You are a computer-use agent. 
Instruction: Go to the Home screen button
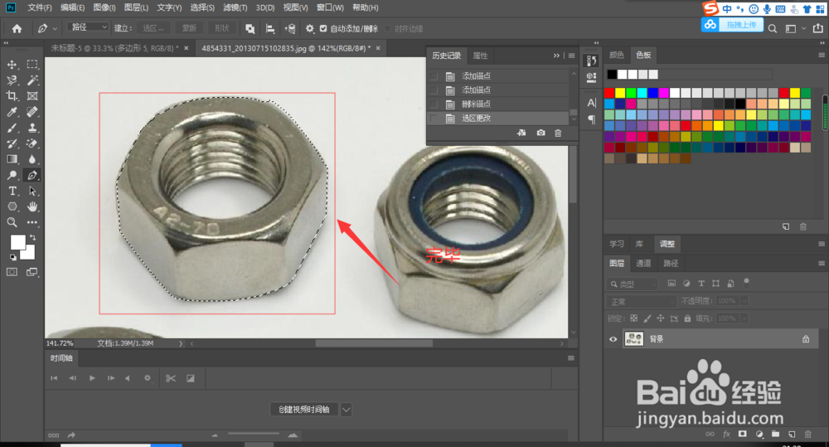(x=17, y=28)
